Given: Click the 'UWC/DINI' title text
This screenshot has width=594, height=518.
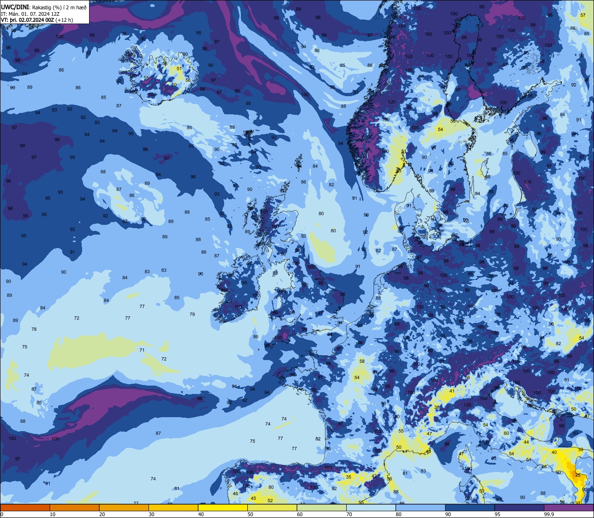Looking at the screenshot, I should point(16,7).
